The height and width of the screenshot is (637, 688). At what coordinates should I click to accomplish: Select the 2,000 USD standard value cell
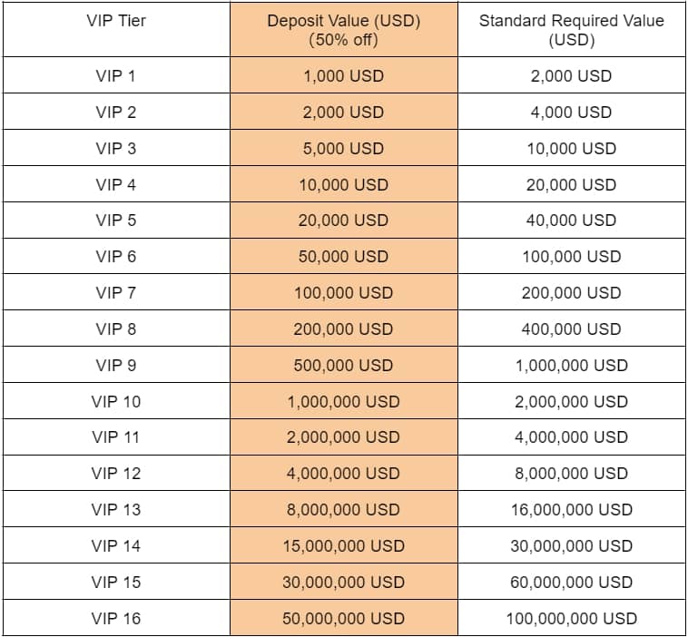pyautogui.click(x=571, y=76)
